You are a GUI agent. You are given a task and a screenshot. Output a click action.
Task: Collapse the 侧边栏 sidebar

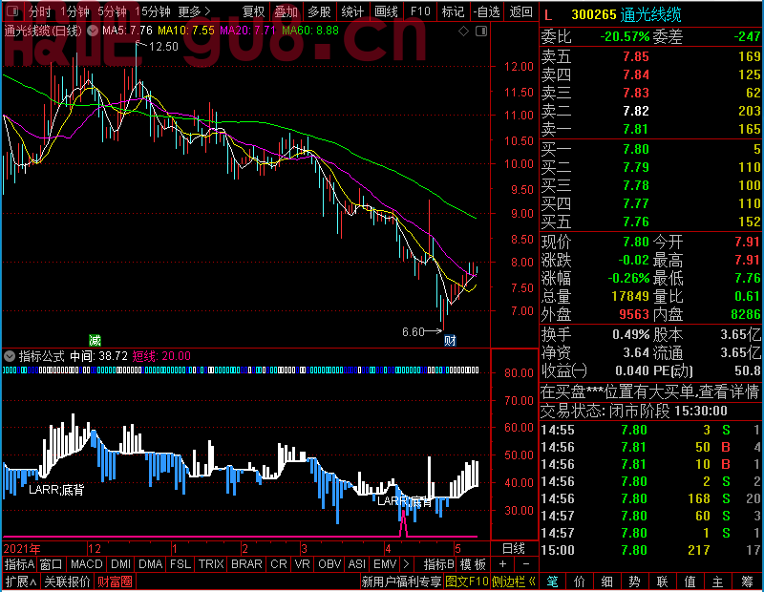click(x=513, y=581)
